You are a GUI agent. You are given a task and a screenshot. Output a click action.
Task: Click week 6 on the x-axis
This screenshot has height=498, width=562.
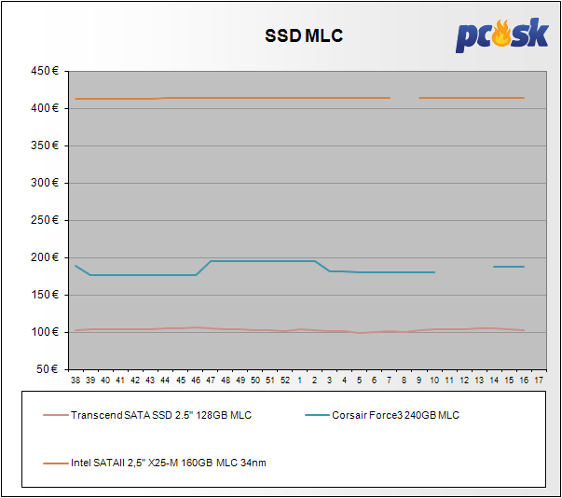pos(374,380)
